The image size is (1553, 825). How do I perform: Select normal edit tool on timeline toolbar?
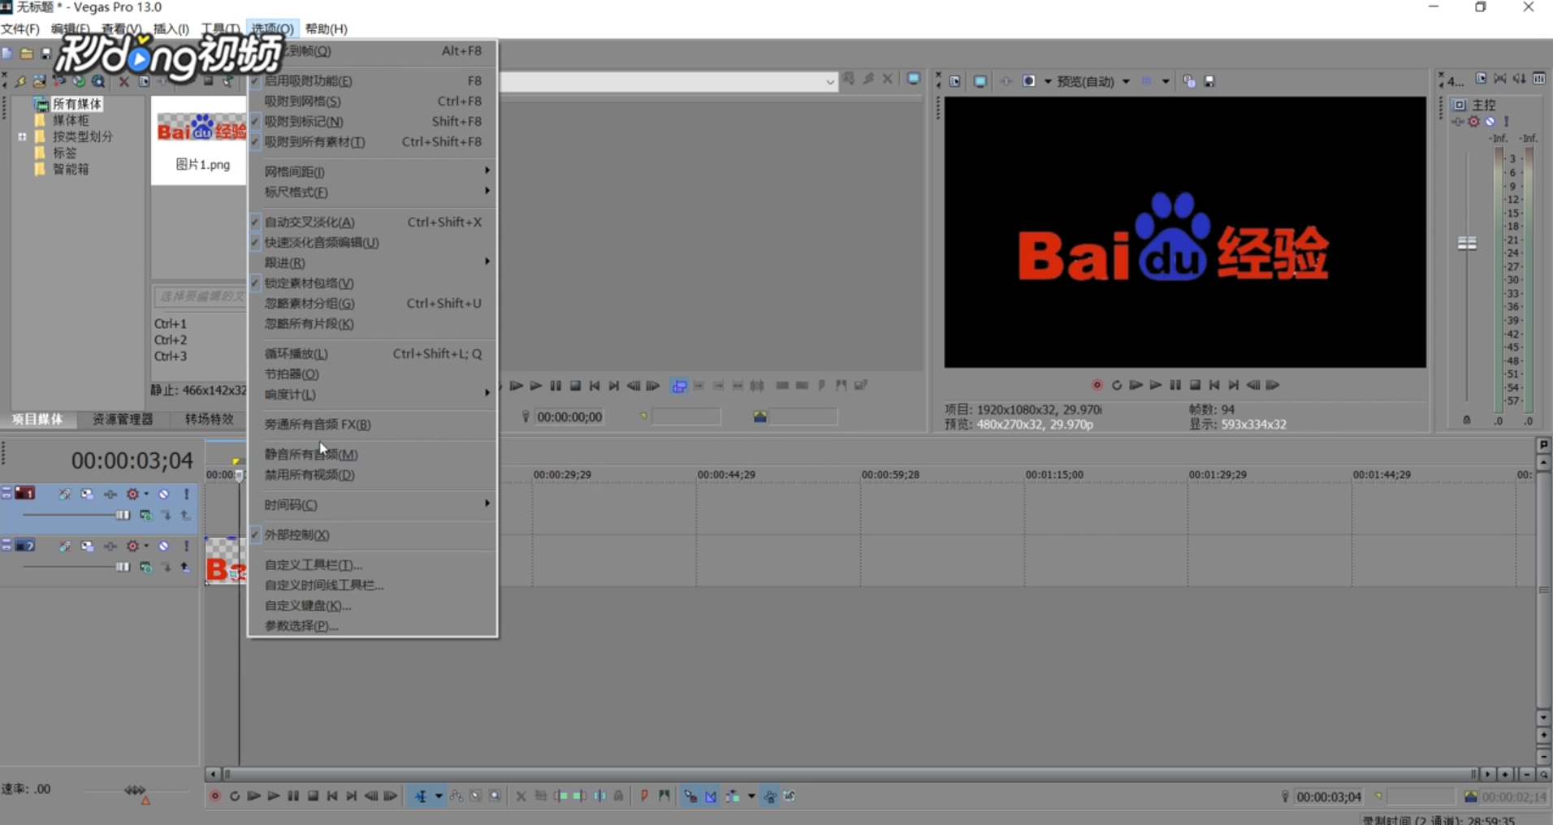click(421, 797)
